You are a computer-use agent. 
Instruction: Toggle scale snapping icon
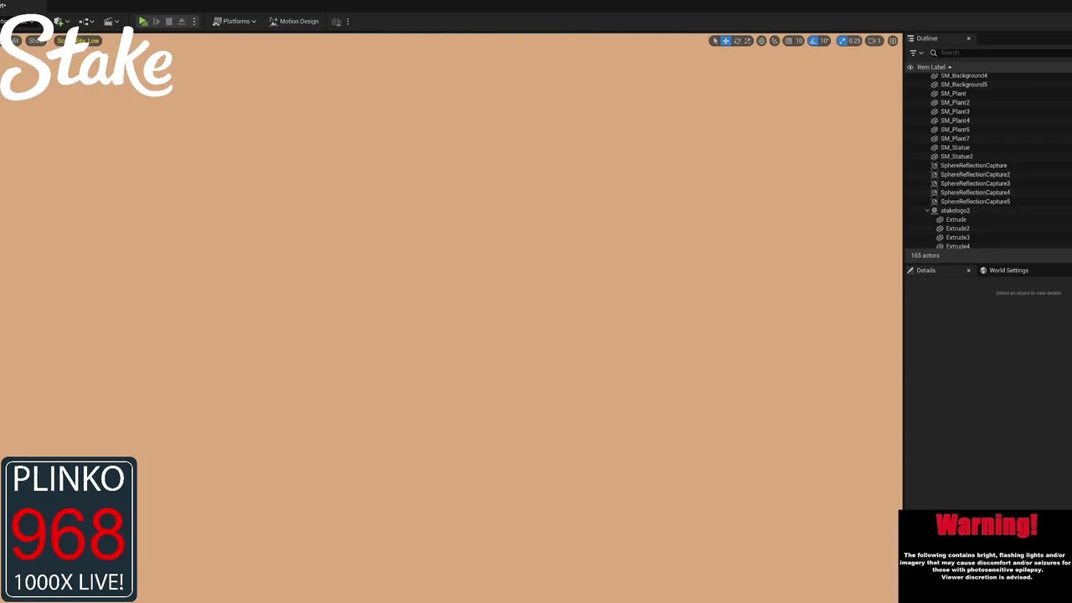coord(843,41)
